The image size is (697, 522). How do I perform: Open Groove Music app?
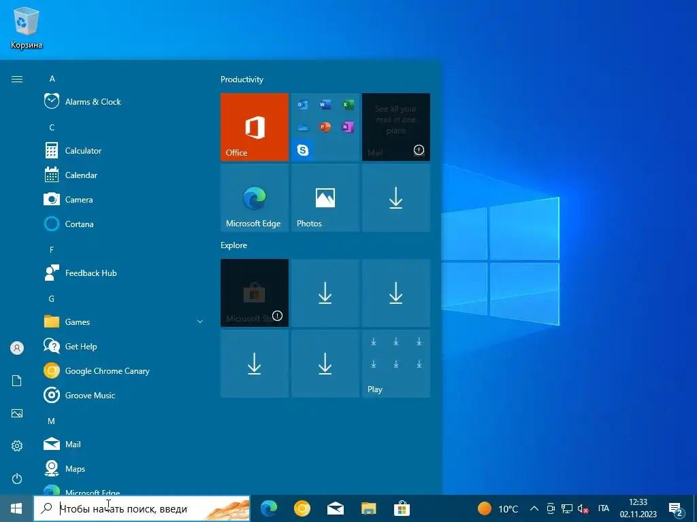tap(124, 395)
